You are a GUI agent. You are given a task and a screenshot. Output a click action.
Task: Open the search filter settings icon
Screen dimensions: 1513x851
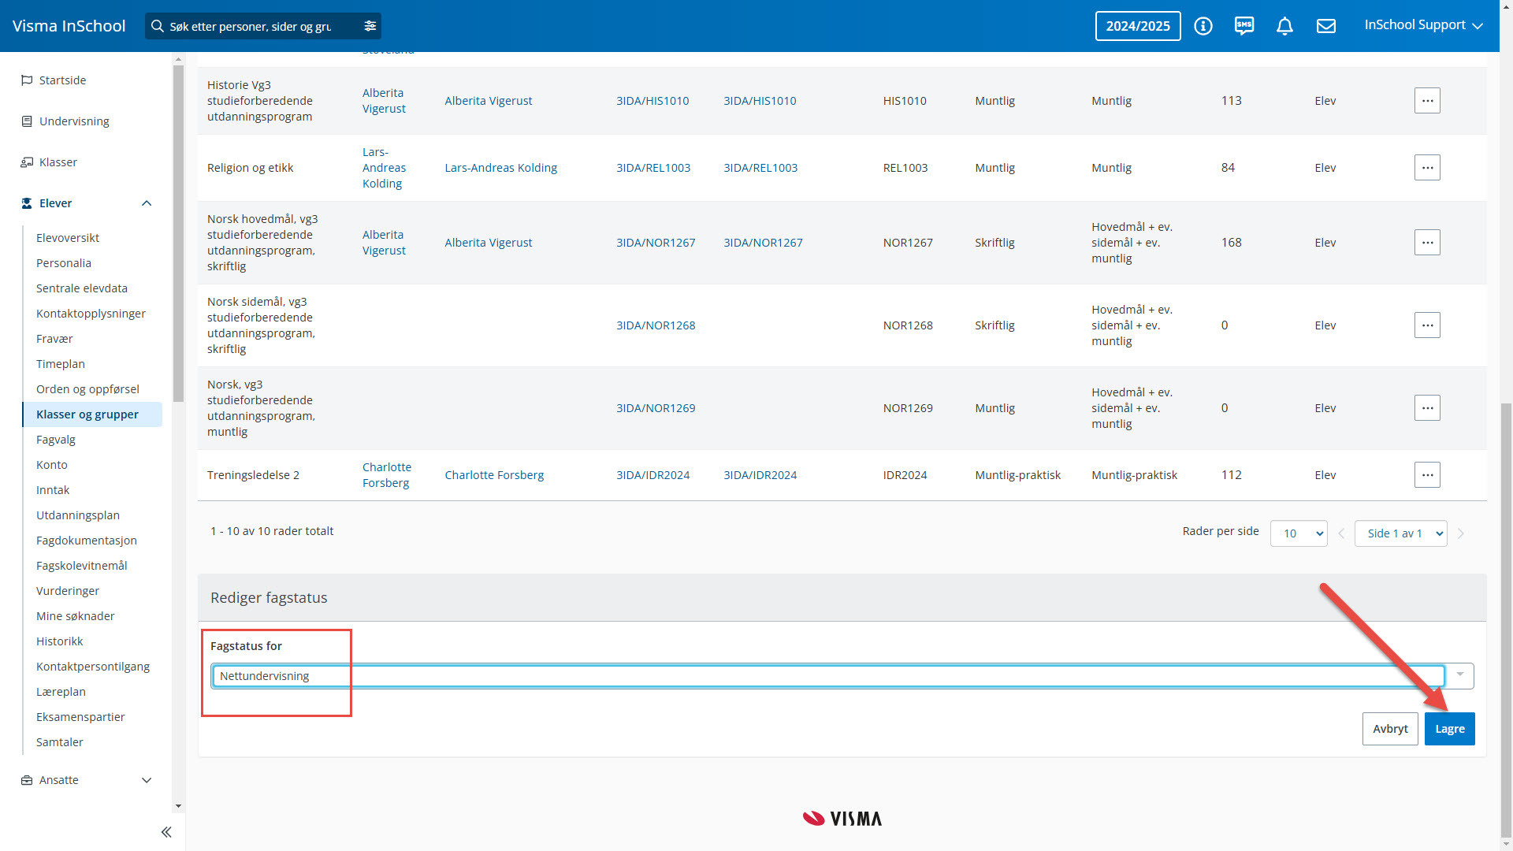tap(370, 26)
